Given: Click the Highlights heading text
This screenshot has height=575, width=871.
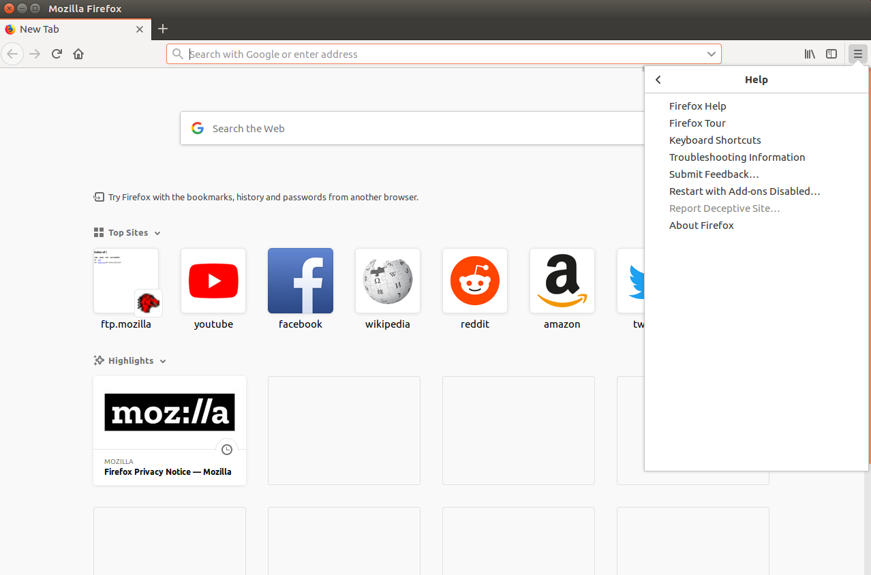Looking at the screenshot, I should (131, 360).
